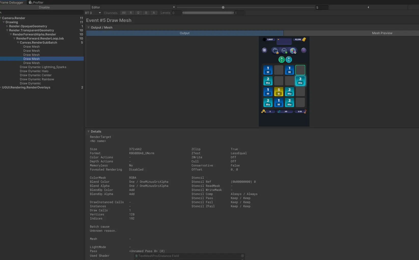Click the glowing 2 He tile
The image size is (419, 260).
pyautogui.click(x=300, y=81)
